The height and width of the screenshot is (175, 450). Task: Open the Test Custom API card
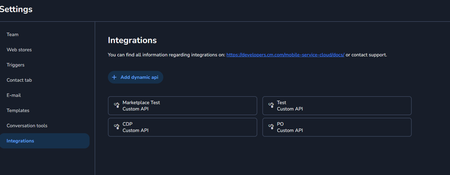pos(337,106)
